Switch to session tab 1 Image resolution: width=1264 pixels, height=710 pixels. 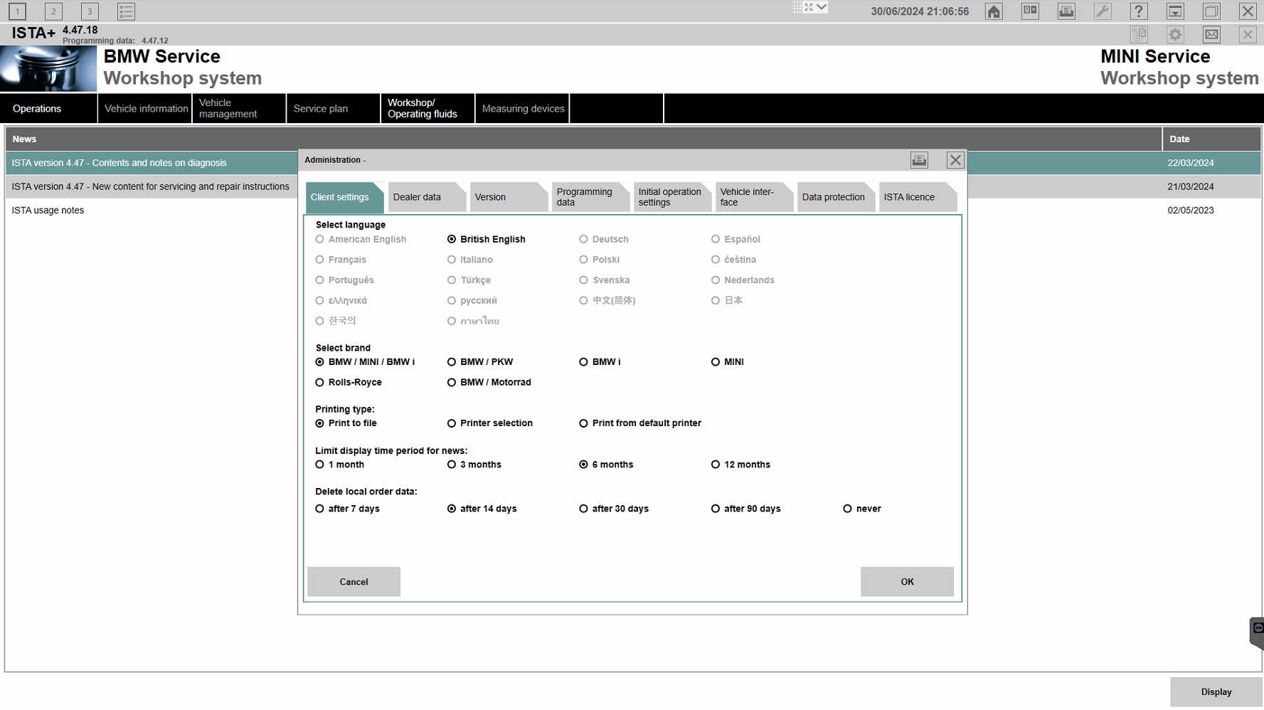pos(17,11)
